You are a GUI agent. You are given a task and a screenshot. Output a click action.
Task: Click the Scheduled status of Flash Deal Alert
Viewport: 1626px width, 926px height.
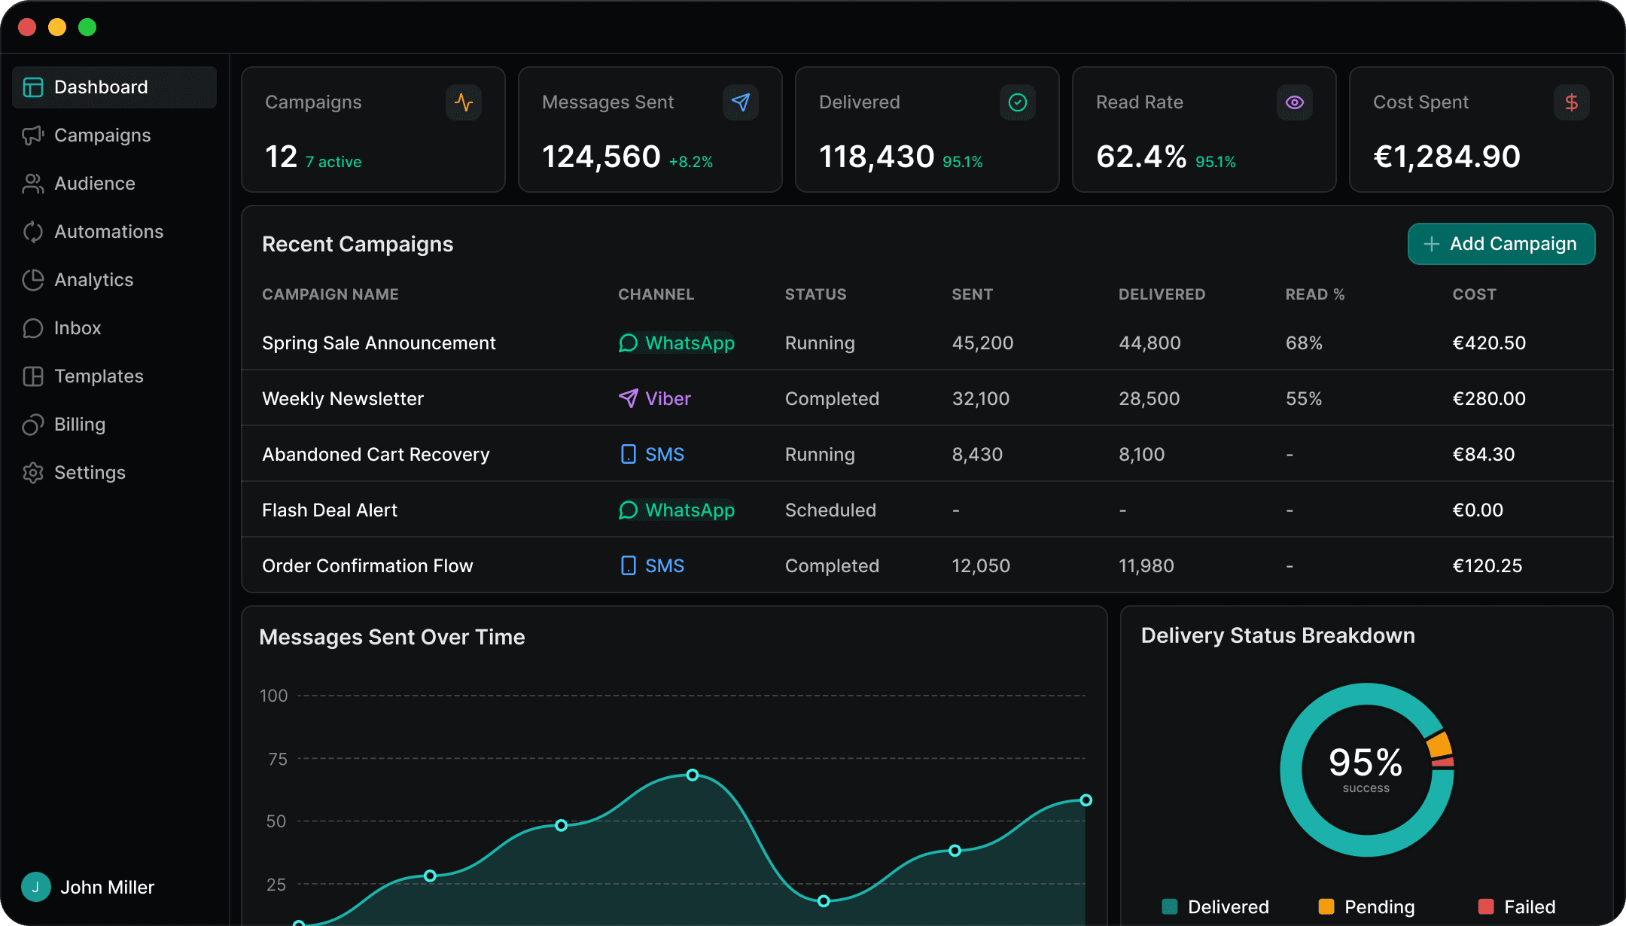coord(831,510)
